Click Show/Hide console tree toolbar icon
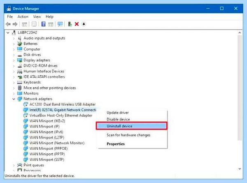Viewport: 247px width, 183px height. click(24, 24)
